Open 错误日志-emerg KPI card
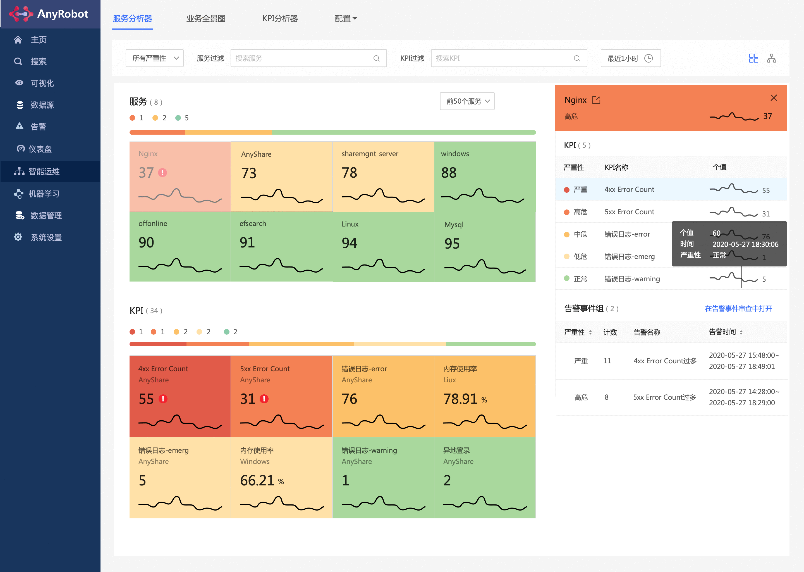 [180, 478]
